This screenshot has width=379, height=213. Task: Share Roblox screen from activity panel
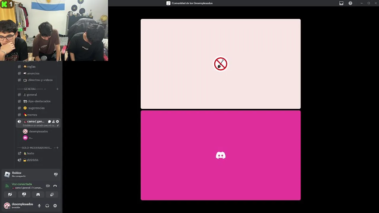point(56,174)
